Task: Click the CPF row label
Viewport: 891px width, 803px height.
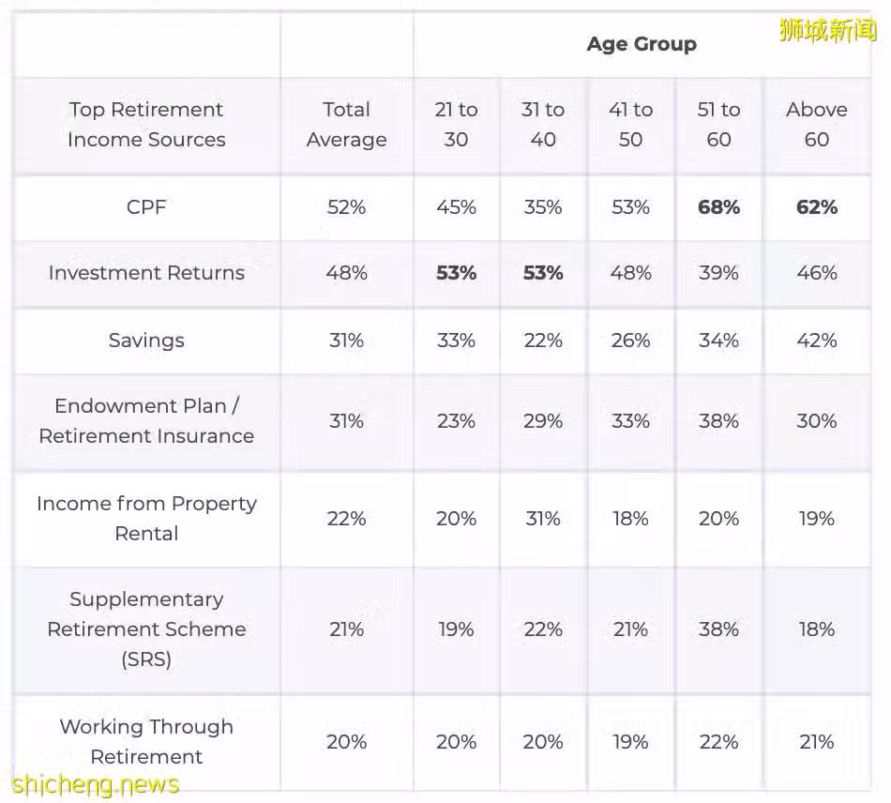Action: pyautogui.click(x=146, y=207)
